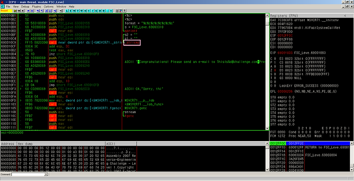Start trace over from the toolbar
354x181 pixels.
[x=50, y=11]
